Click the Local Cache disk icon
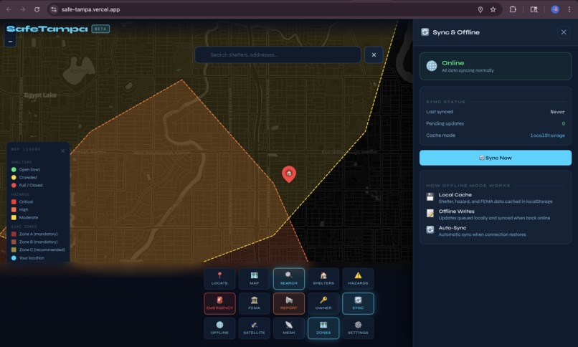Screen dimensions: 578x347 coord(430,196)
